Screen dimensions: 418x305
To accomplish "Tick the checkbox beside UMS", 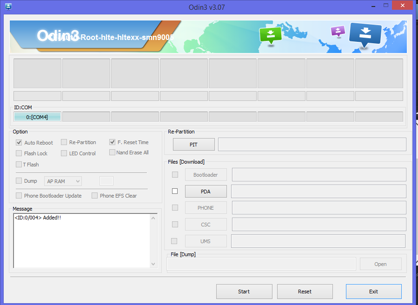I will point(174,241).
